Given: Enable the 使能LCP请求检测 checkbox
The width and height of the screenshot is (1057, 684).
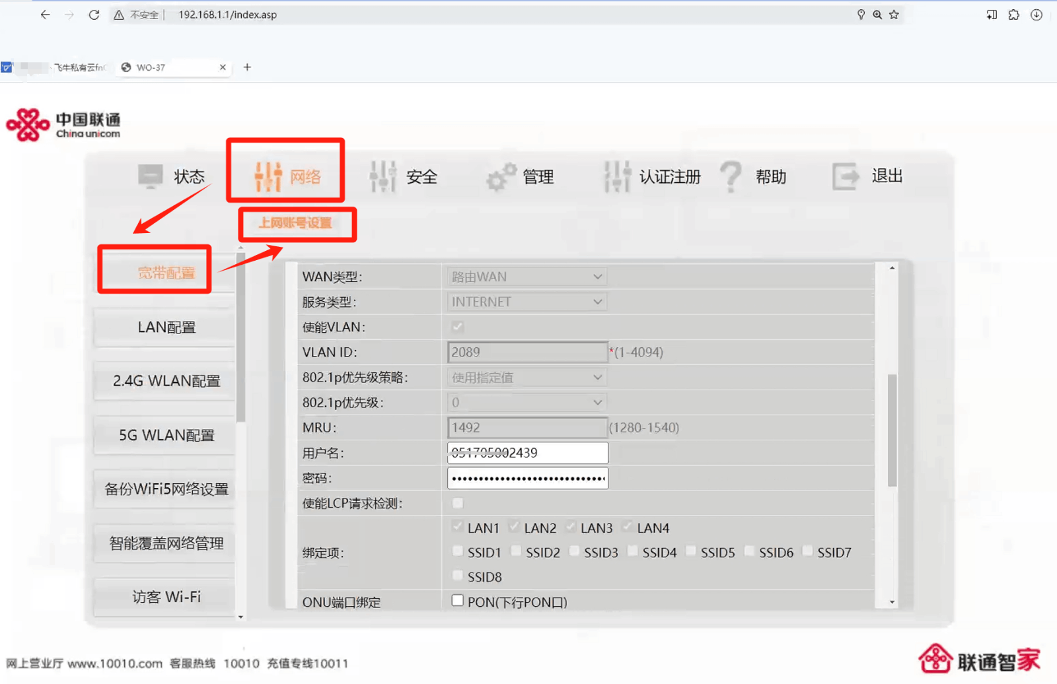Looking at the screenshot, I should coord(457,502).
